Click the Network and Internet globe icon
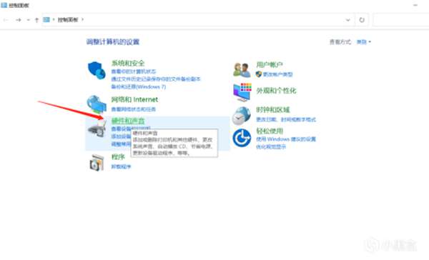Image resolution: width=429 pixels, height=260 pixels. pos(97,104)
